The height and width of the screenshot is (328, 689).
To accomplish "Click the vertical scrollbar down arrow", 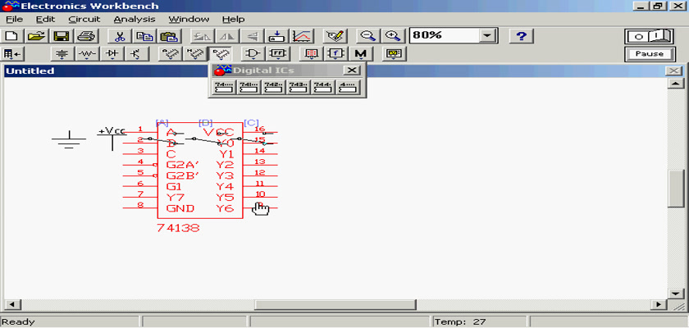I will 675,293.
